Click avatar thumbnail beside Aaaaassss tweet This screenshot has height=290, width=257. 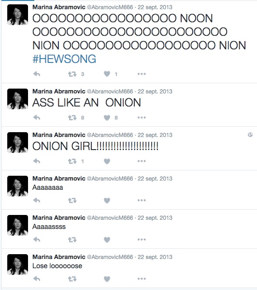coord(17,225)
